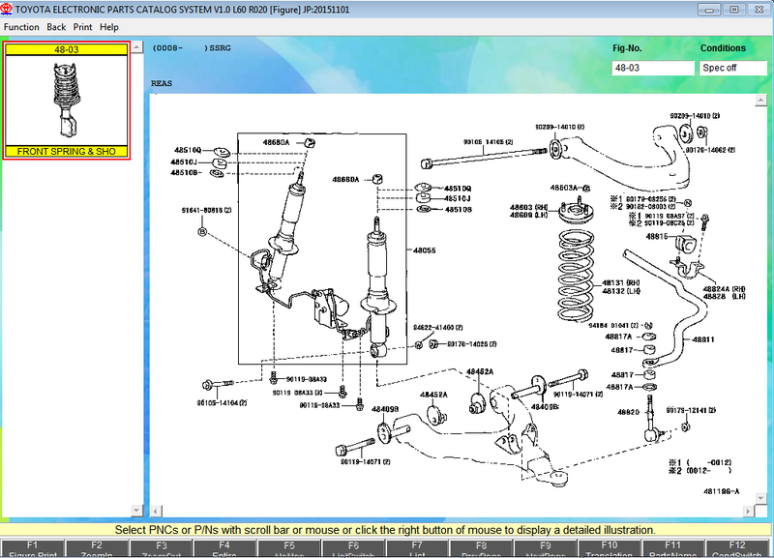774x558 pixels.
Task: Select part number 48055 in the diagram
Action: coord(425,250)
